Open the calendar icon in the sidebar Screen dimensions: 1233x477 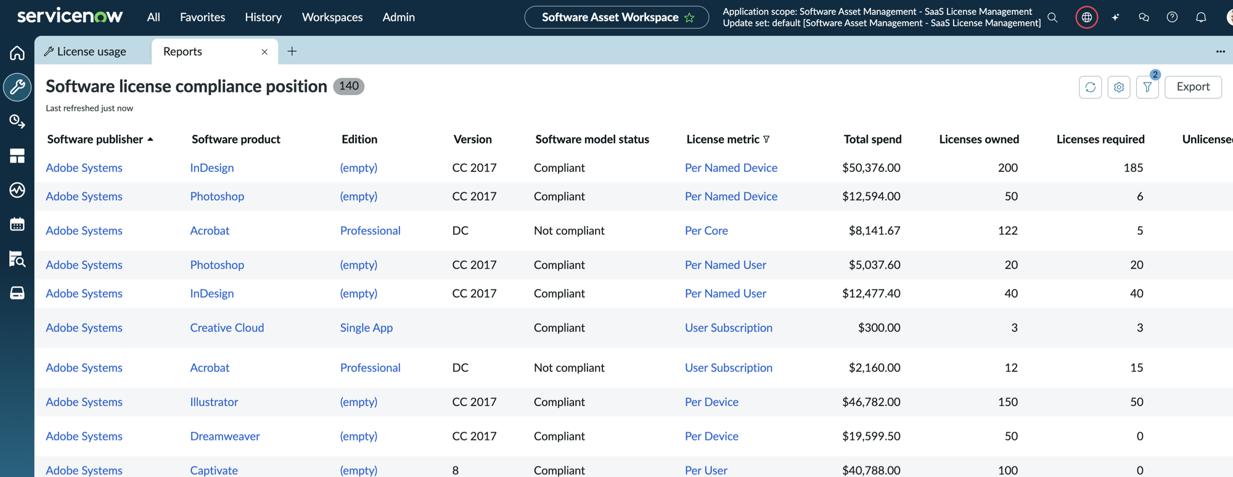(x=17, y=224)
